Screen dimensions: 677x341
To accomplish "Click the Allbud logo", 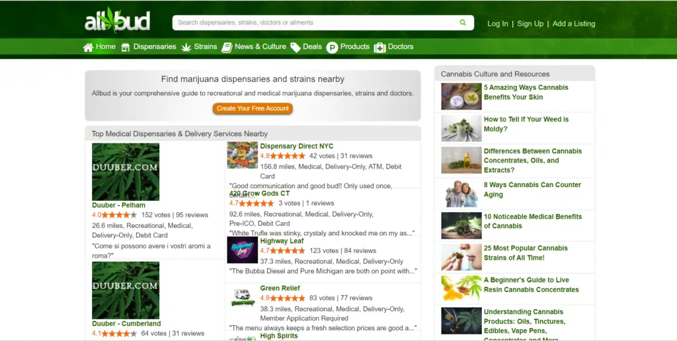I will point(118,20).
